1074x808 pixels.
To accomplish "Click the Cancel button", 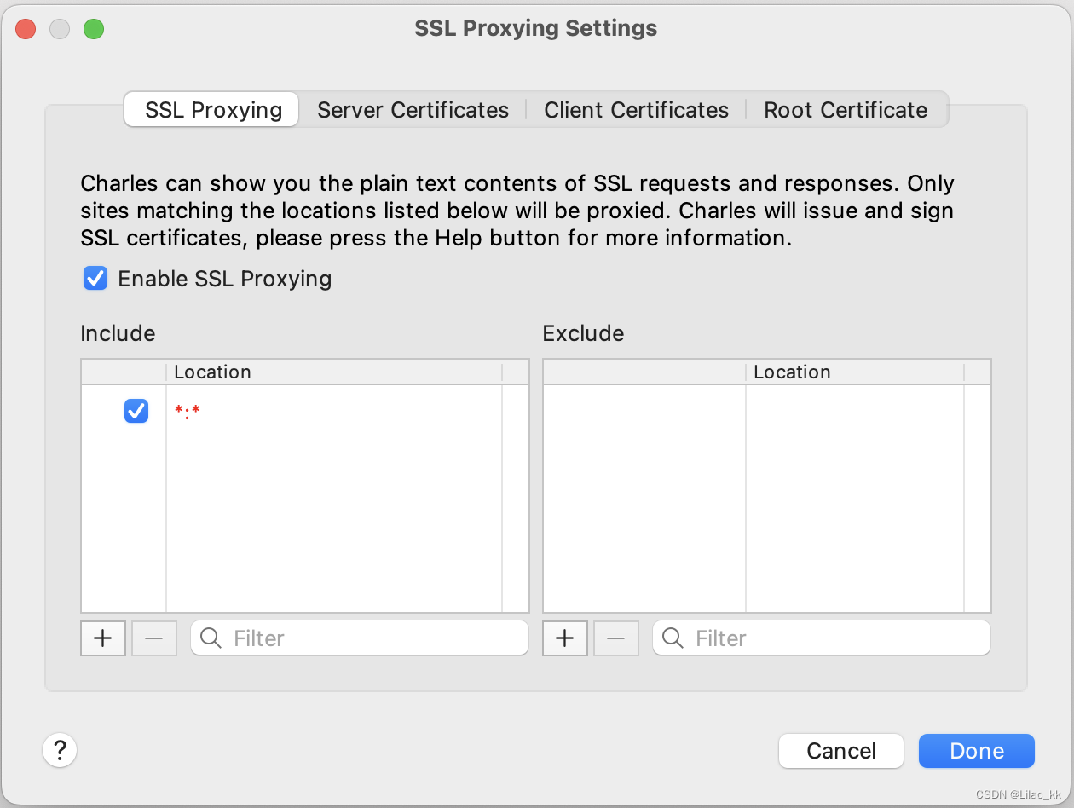I will [841, 751].
